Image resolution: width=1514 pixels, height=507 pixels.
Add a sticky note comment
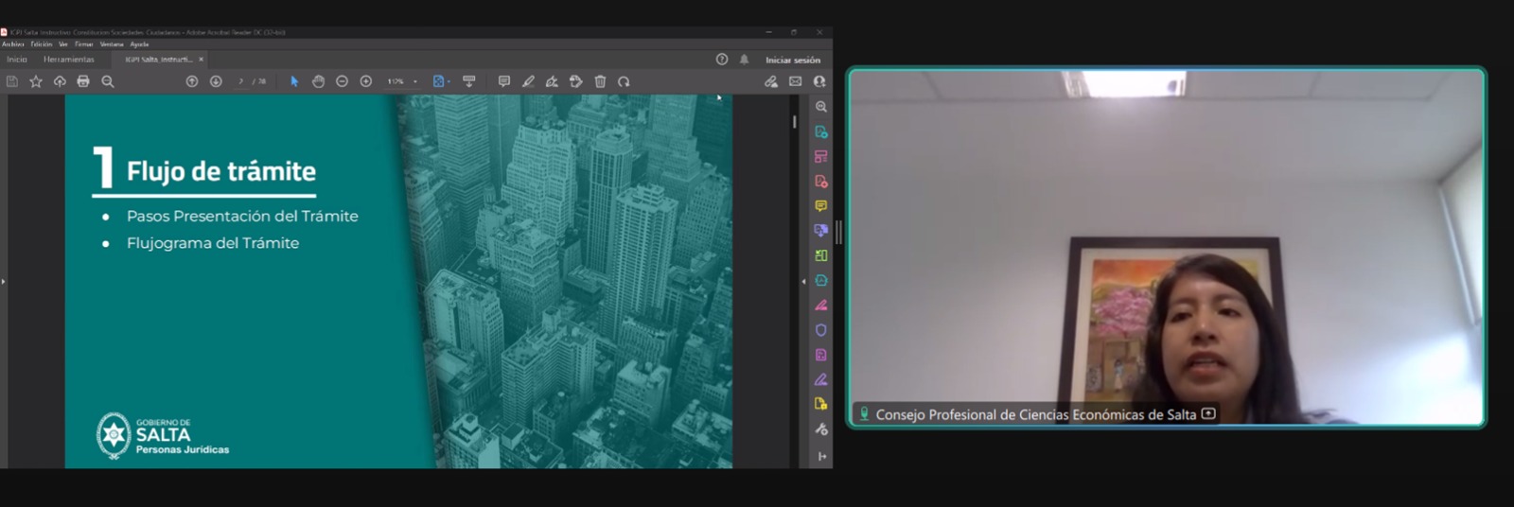pos(503,81)
